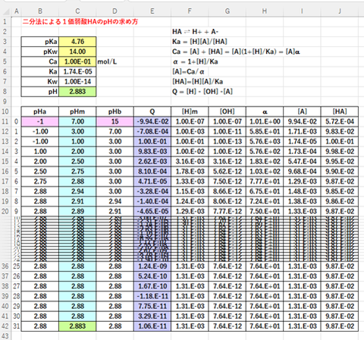
Task: Click the [OH] table header cell
Action: (x=227, y=112)
